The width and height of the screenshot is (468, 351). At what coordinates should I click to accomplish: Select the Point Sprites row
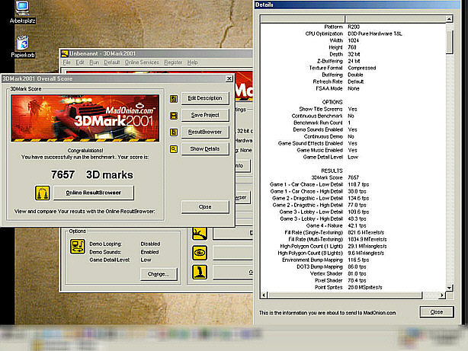coord(353,288)
